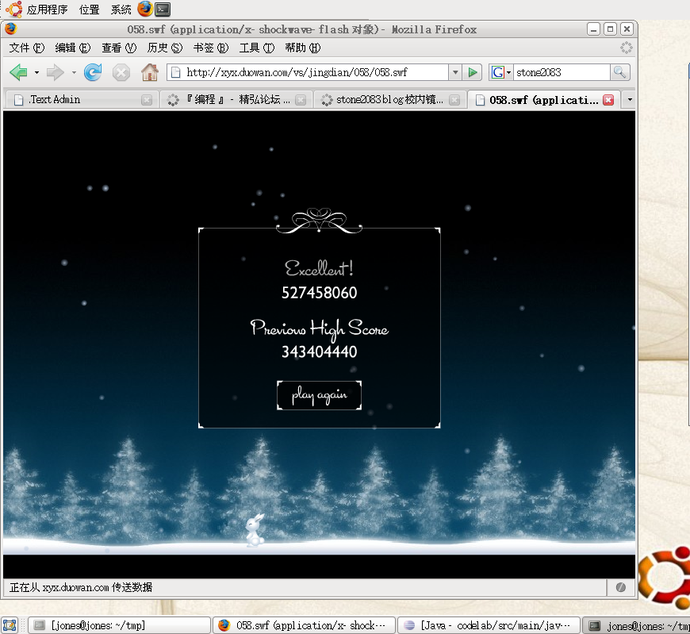Viewport: 690px width, 634px height.
Task: Click the grey Forward arrow button
Action: (x=56, y=72)
